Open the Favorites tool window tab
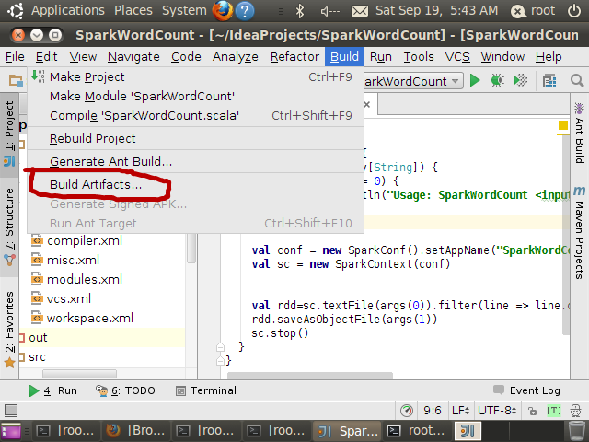The image size is (589, 442). [x=9, y=329]
